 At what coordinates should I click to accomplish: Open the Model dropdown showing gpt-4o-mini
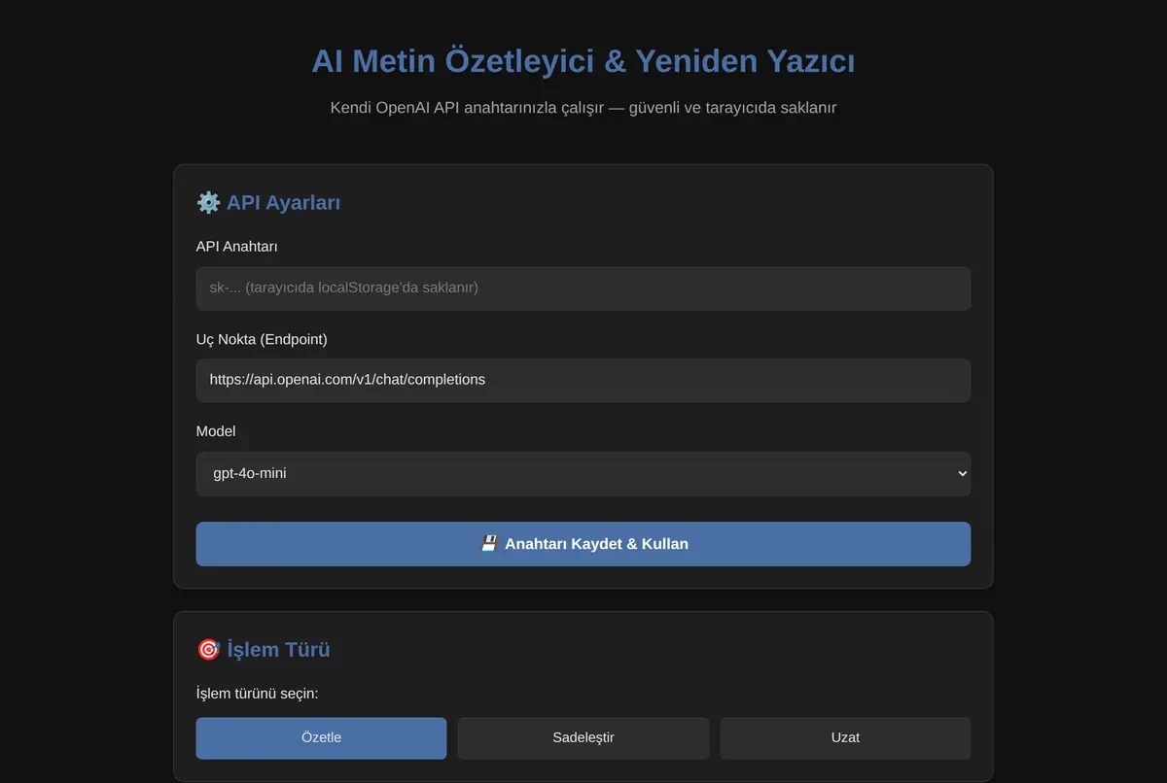tap(583, 473)
